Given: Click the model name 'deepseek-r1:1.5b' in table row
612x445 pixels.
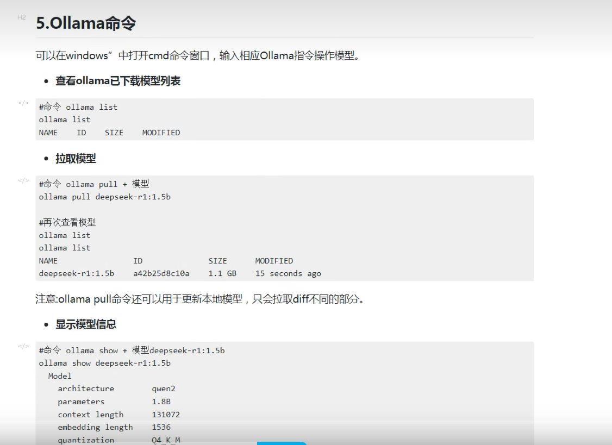Looking at the screenshot, I should tap(77, 274).
